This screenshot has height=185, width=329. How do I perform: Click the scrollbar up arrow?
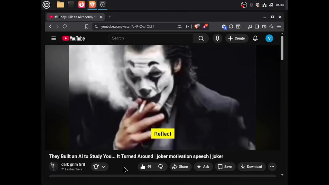click(x=282, y=34)
